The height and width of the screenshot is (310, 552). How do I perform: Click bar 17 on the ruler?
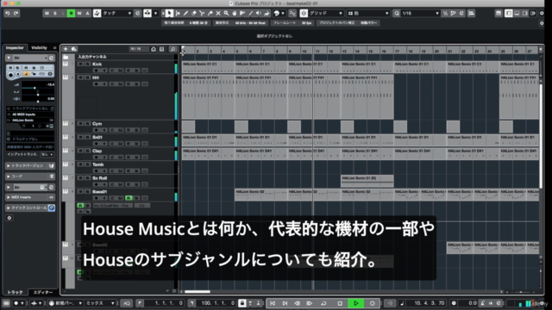397,51
